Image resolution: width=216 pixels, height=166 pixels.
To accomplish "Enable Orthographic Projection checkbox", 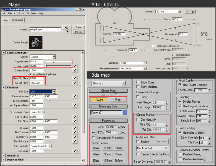I will (94, 138).
